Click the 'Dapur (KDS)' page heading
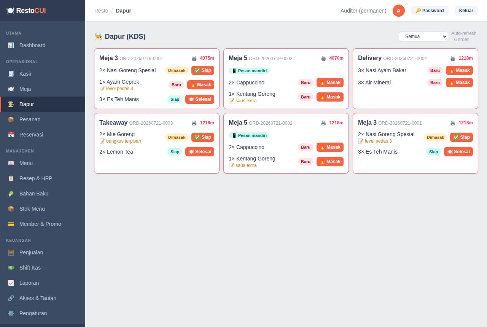 pyautogui.click(x=120, y=37)
